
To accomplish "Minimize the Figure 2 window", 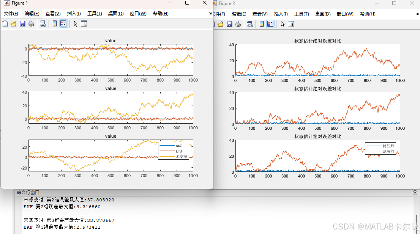I will (x=377, y=3).
